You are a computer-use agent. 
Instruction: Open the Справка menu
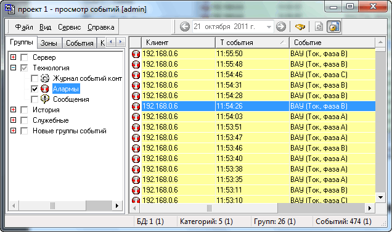point(100,27)
